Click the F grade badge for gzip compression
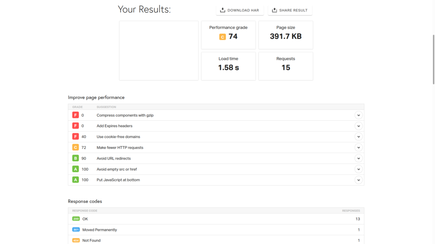The image size is (435, 244). click(76, 115)
